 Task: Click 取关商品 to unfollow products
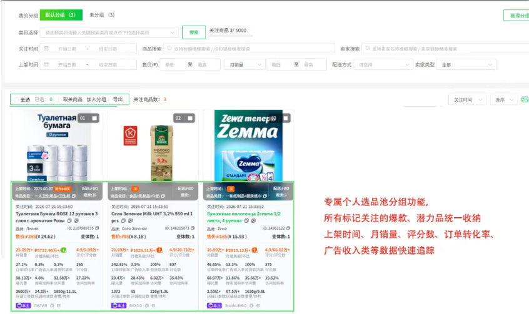coord(73,99)
